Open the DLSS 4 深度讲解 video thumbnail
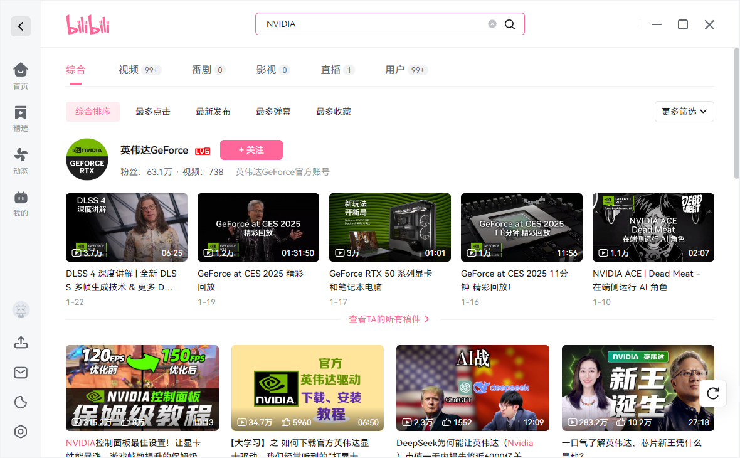This screenshot has height=458, width=740. point(127,227)
